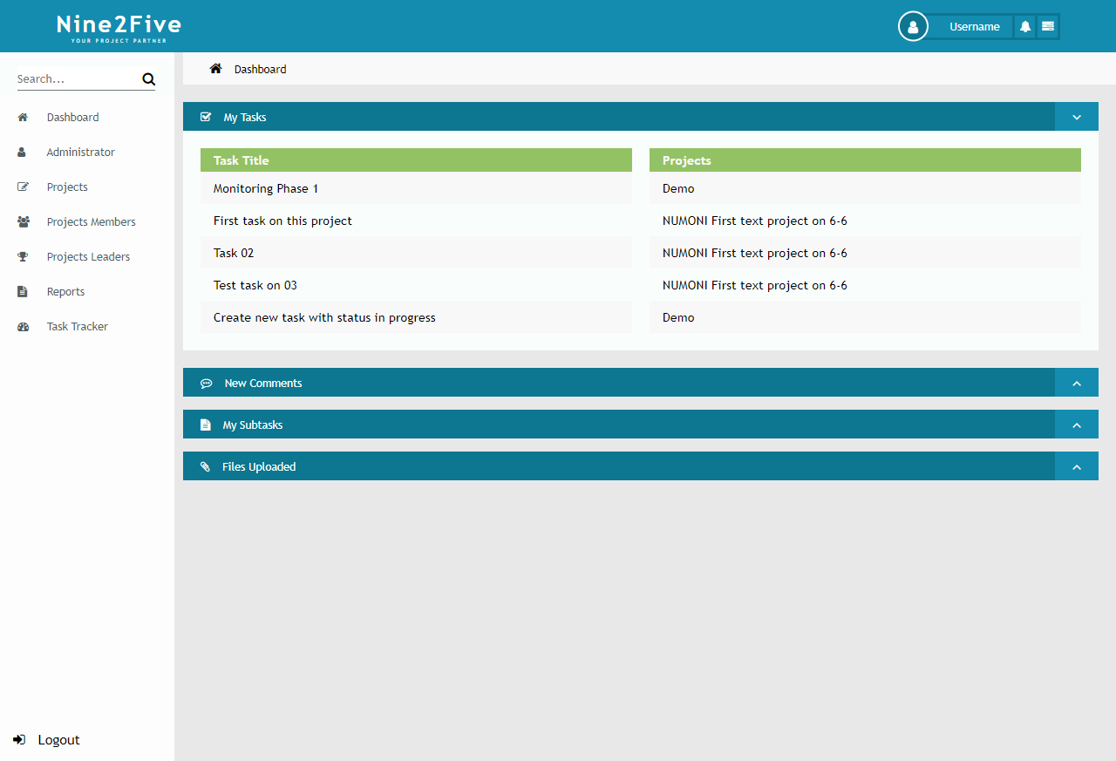The width and height of the screenshot is (1116, 761).
Task: Click the Dashboard breadcrumb link
Action: pos(261,69)
